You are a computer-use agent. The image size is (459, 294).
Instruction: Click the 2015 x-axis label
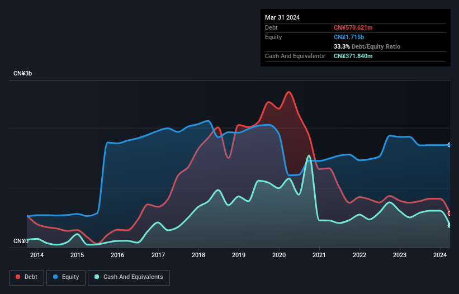click(77, 255)
